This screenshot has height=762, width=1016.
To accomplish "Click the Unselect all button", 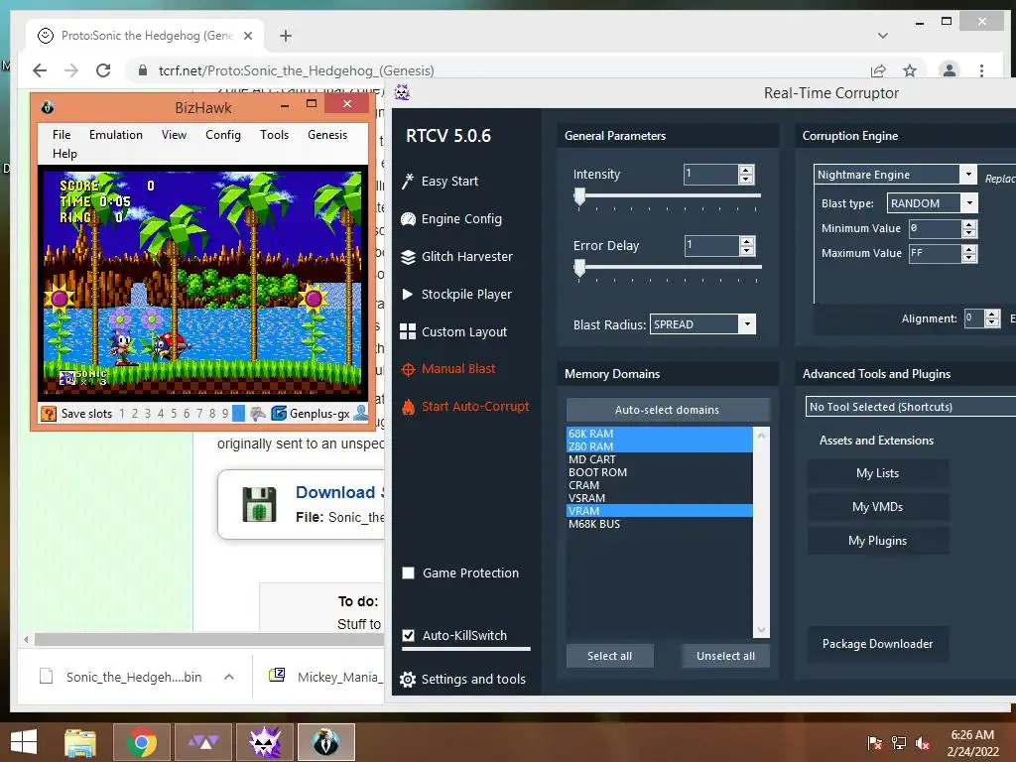I will [x=725, y=656].
